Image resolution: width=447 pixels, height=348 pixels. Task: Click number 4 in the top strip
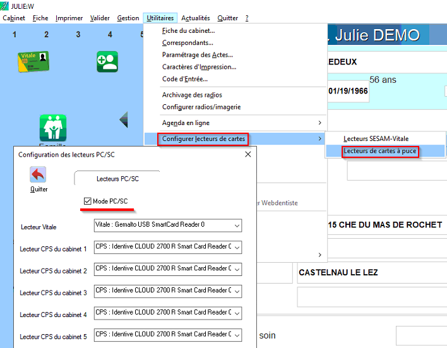(110, 35)
